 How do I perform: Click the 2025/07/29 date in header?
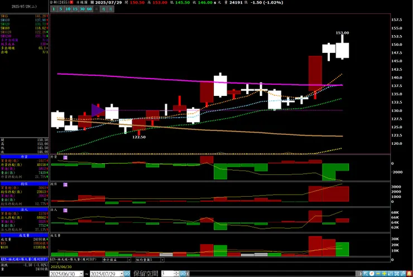click(108, 2)
